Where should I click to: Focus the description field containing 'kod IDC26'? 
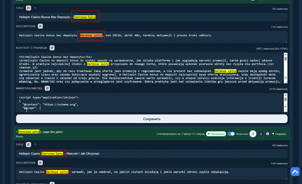pyautogui.click(x=152, y=37)
